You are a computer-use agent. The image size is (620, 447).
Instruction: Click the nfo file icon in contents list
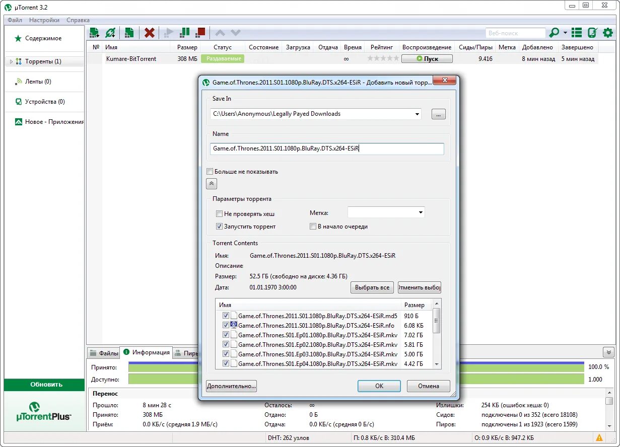coord(234,325)
